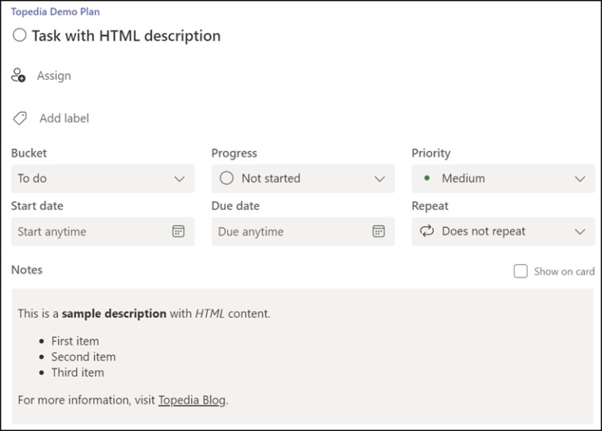Open the Progress dropdown showing Not started
Viewport: 602px width, 431px height.
(303, 179)
